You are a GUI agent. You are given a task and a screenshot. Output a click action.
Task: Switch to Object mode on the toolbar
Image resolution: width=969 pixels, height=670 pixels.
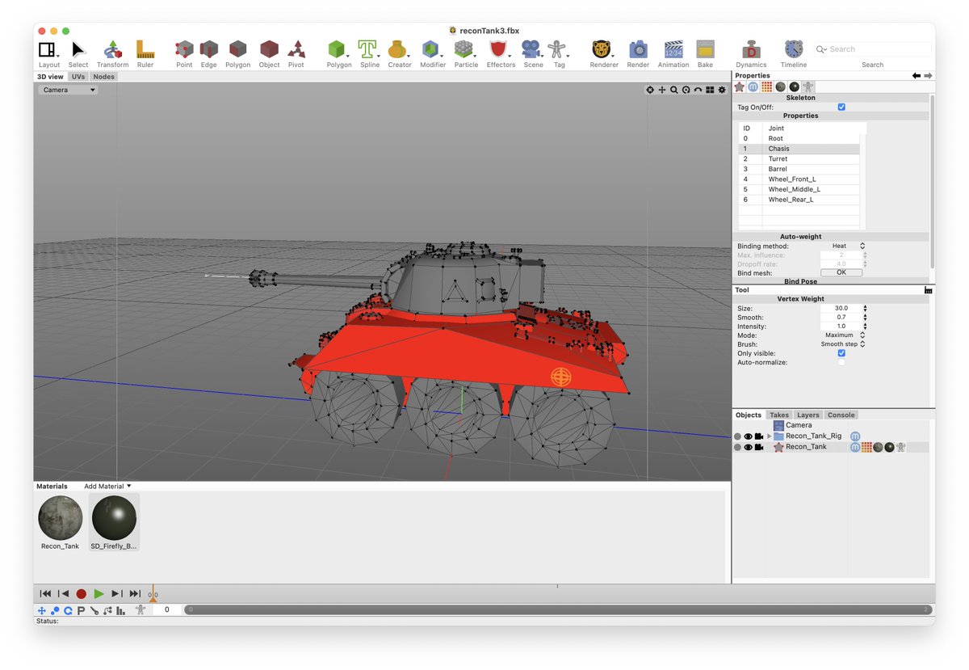click(269, 48)
